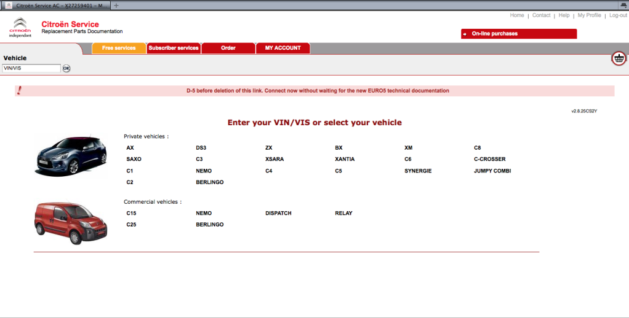This screenshot has width=629, height=318.
Task: Confirm VIN with the OK button
Action: coord(66,68)
